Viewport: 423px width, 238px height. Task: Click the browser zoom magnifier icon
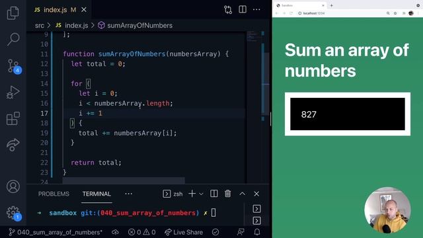click(388, 13)
